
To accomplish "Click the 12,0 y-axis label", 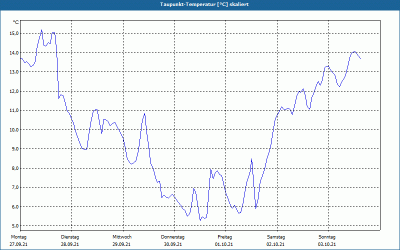I will pyautogui.click(x=14, y=91).
